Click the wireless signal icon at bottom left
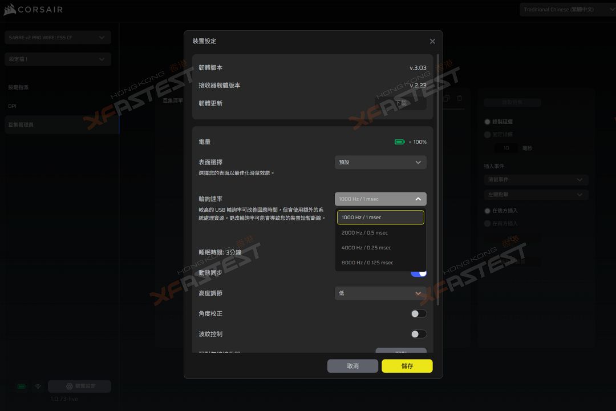Viewport: 616px width, 411px height. [x=38, y=386]
